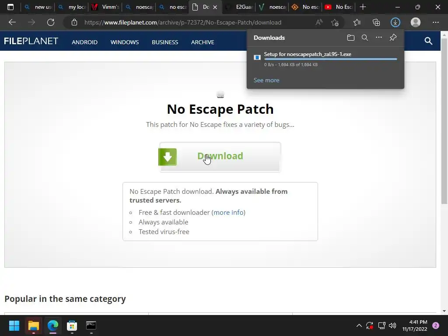Open notification center badge
The height and width of the screenshot is (336, 448).
[x=436, y=325]
